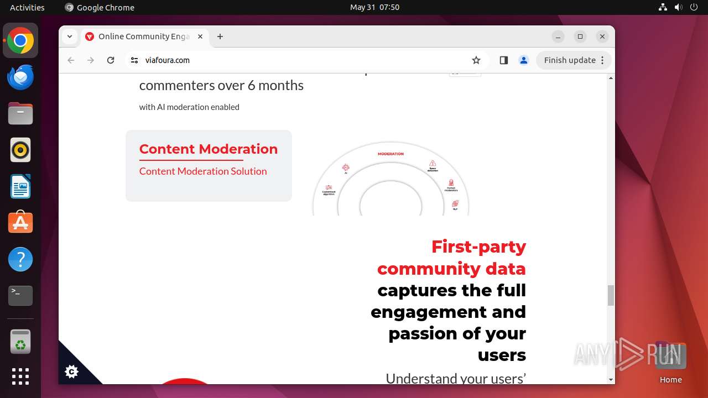708x398 pixels.
Task: Select the 'with AI moderation enabled' text
Action: [x=189, y=107]
